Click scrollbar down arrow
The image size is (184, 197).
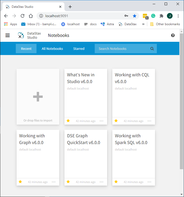(181, 194)
